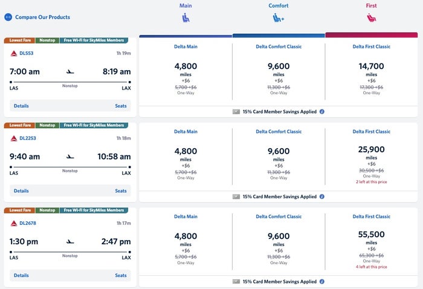Open flight number DL2253 link

[x=28, y=138]
